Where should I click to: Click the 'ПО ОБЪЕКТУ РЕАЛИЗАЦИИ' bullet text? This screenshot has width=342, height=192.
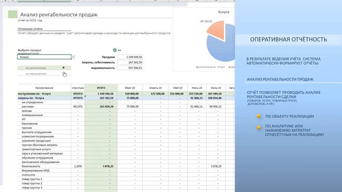pos(290,116)
